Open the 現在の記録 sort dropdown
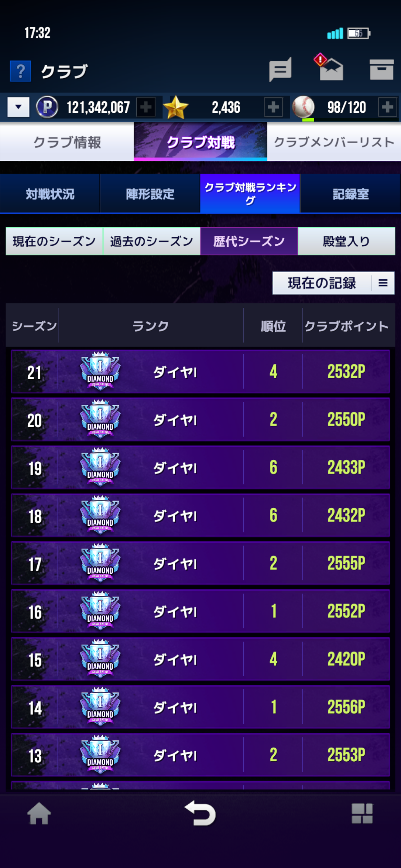Screen dimensions: 401x868 tap(333, 283)
